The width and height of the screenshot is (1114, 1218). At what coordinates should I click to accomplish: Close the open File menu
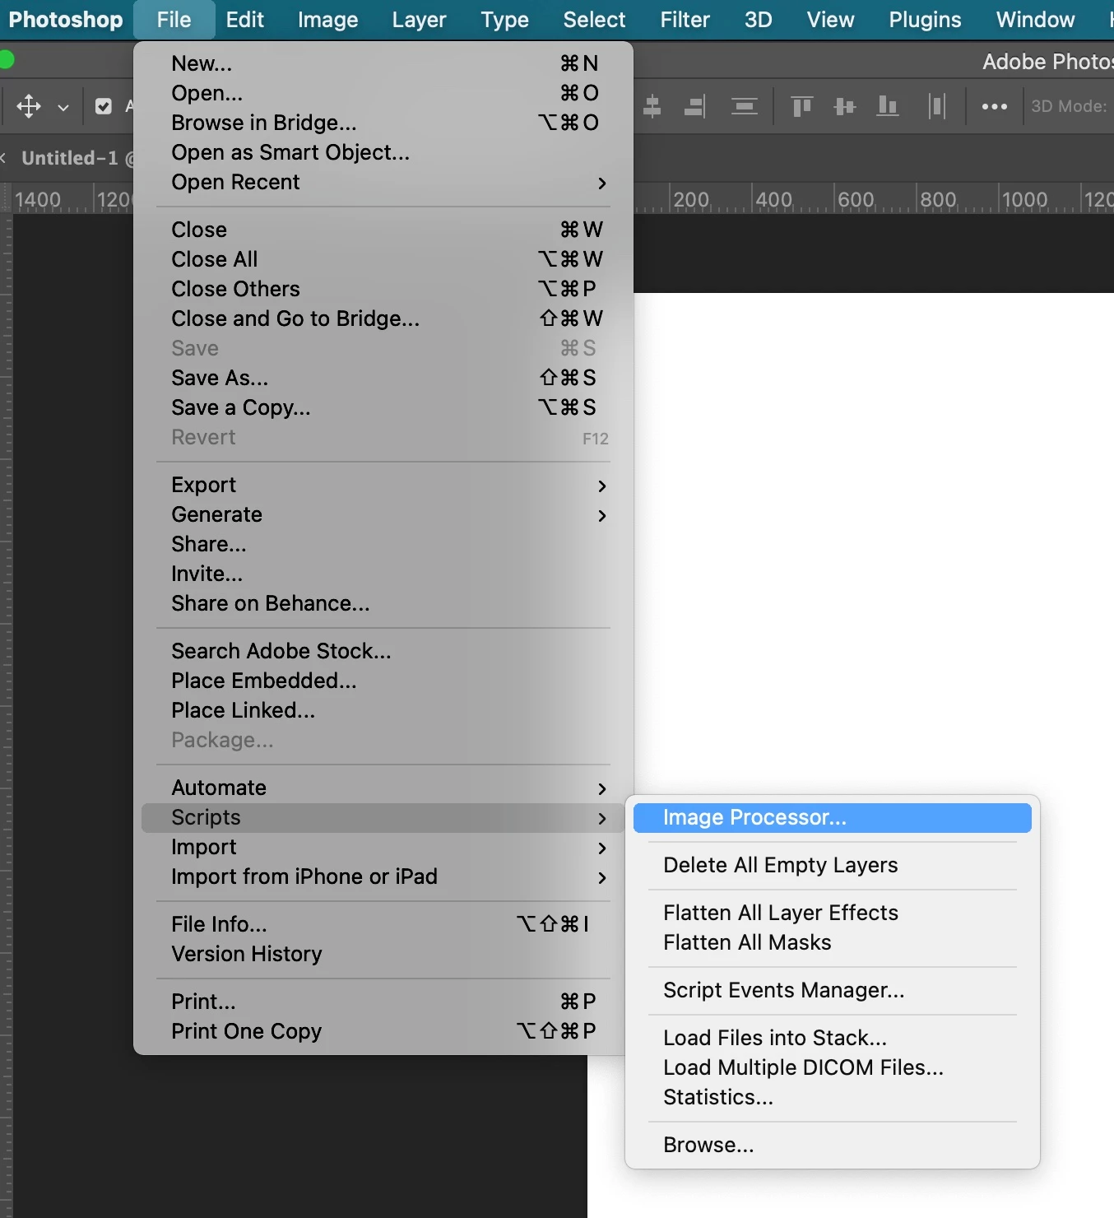pyautogui.click(x=174, y=20)
